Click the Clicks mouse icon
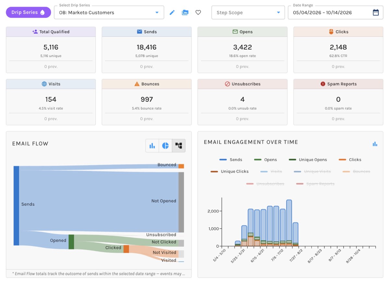The height and width of the screenshot is (282, 389). [331, 32]
